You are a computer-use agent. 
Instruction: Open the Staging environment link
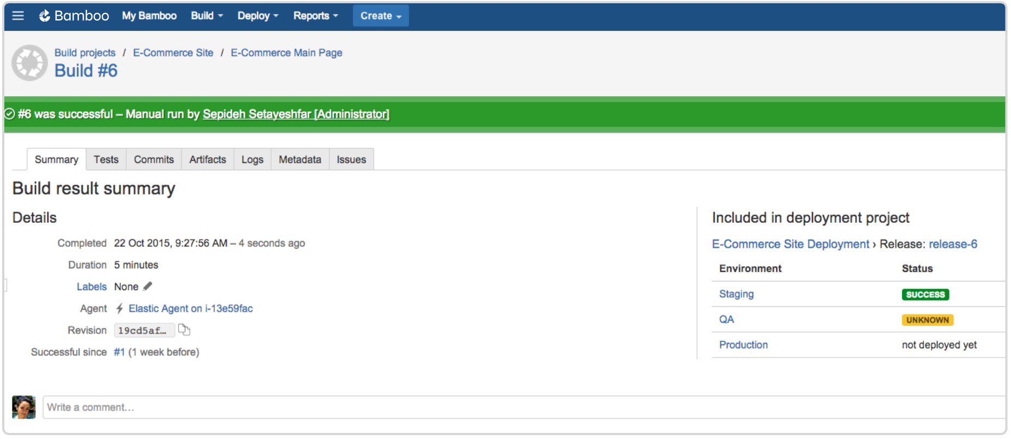tap(736, 294)
